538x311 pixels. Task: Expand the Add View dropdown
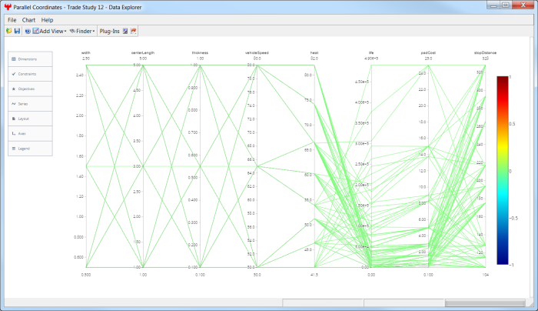(x=51, y=31)
